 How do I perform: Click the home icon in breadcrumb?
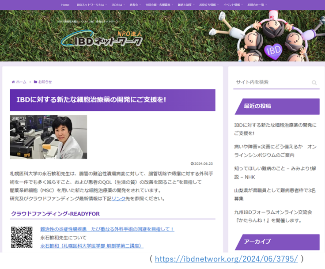13,82
